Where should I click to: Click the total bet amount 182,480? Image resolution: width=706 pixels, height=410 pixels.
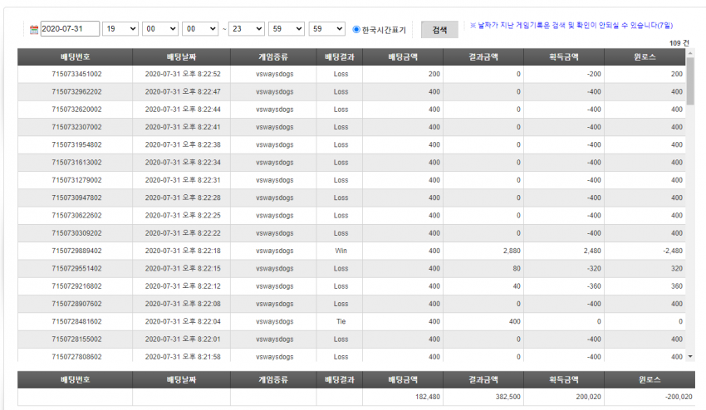(x=428, y=397)
